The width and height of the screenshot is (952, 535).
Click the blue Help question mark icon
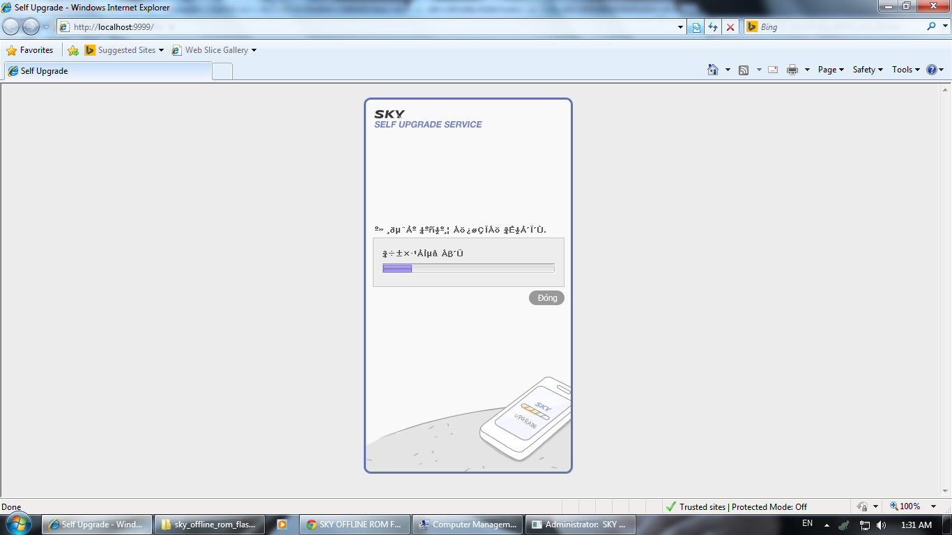click(x=932, y=70)
